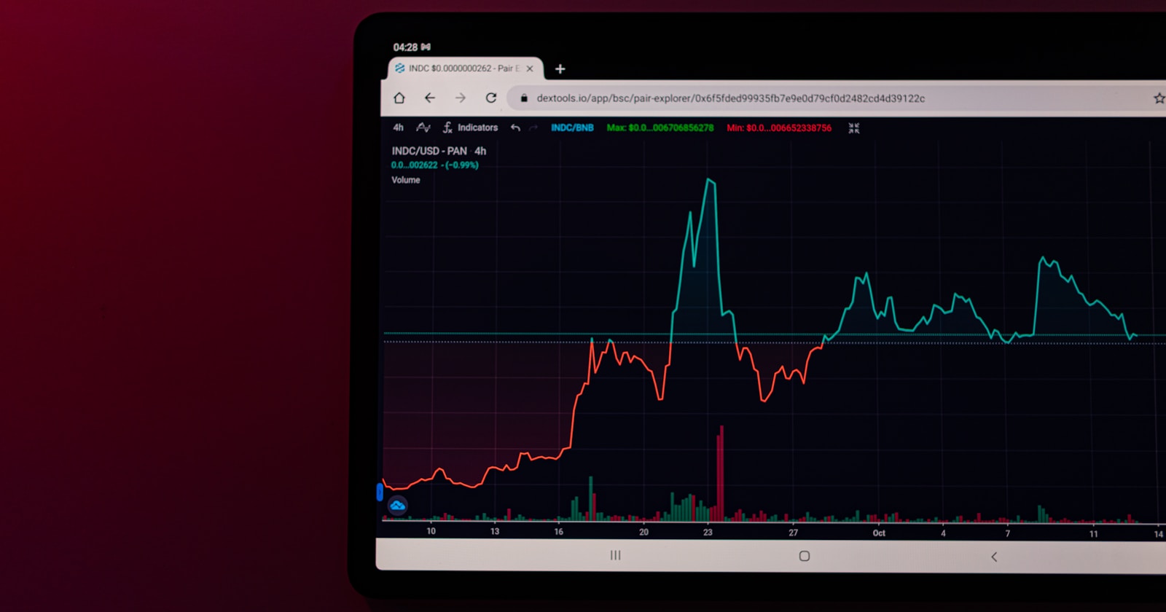The height and width of the screenshot is (612, 1166).
Task: Undo the last chart action
Action: pyautogui.click(x=515, y=127)
